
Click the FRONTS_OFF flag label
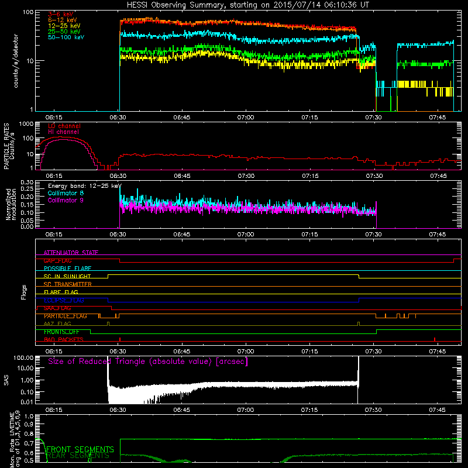[x=61, y=332]
